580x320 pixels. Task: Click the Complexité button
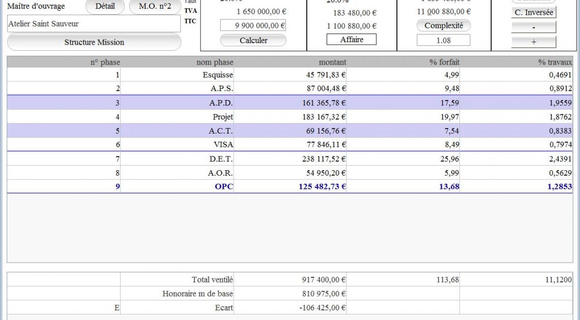coord(444,25)
